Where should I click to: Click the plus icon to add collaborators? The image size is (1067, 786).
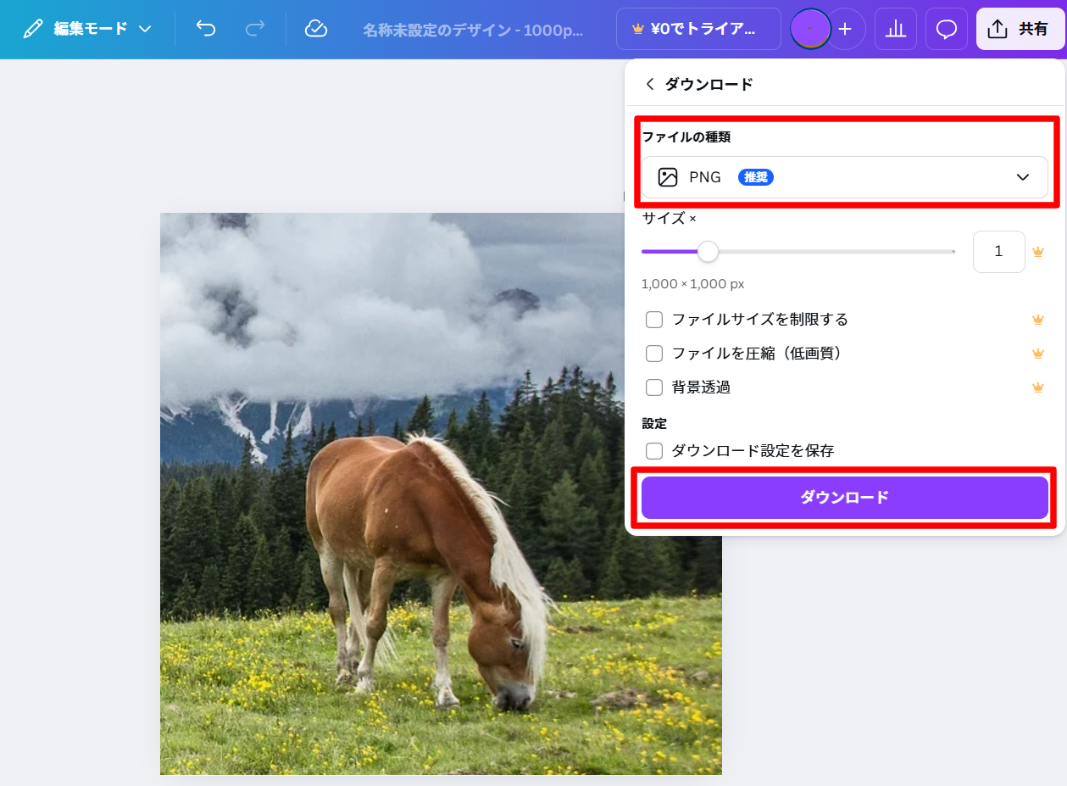point(845,30)
